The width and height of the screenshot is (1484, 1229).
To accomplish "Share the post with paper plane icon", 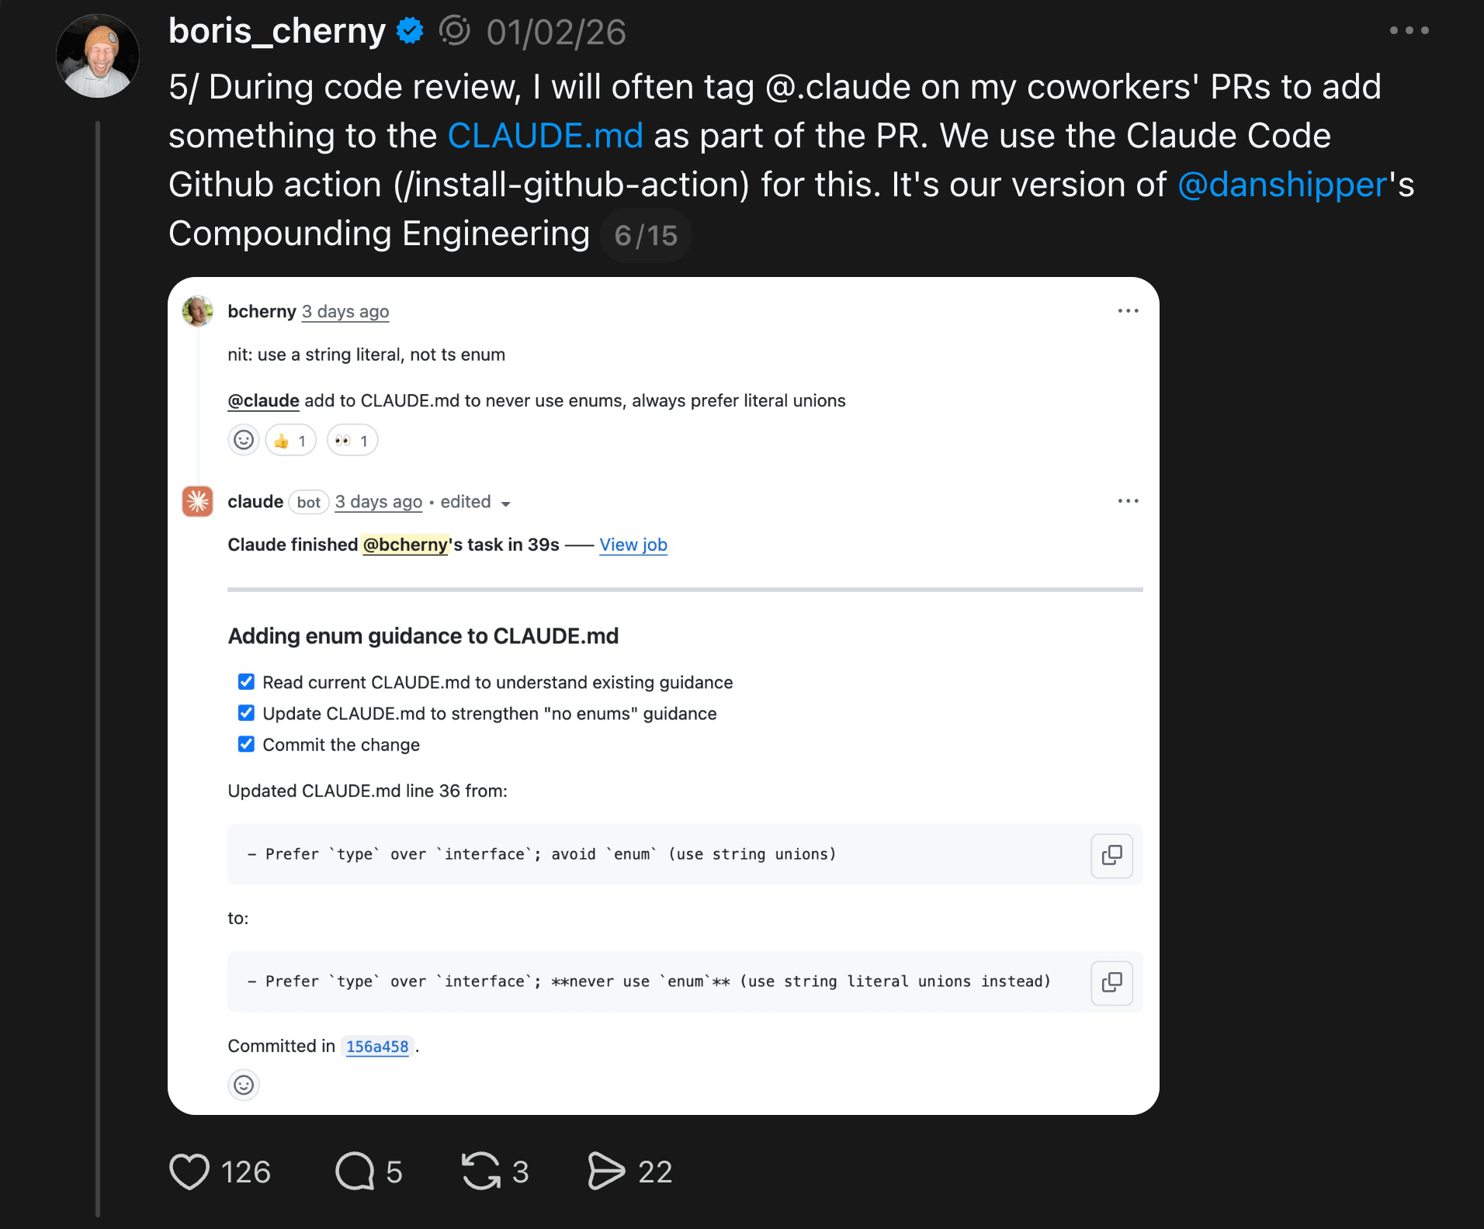I will point(606,1171).
